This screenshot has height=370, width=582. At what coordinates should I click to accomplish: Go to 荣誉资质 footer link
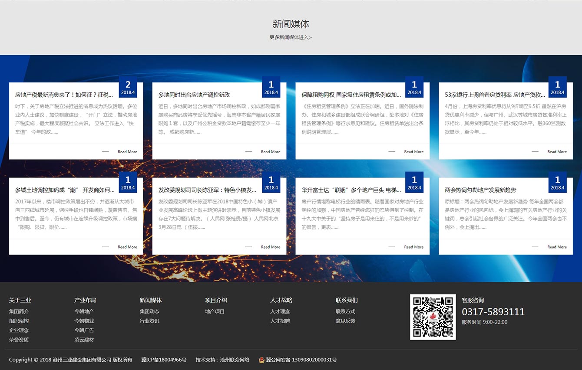tap(19, 340)
